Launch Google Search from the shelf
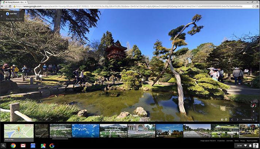The width and height of the screenshot is (260, 149). (52, 146)
